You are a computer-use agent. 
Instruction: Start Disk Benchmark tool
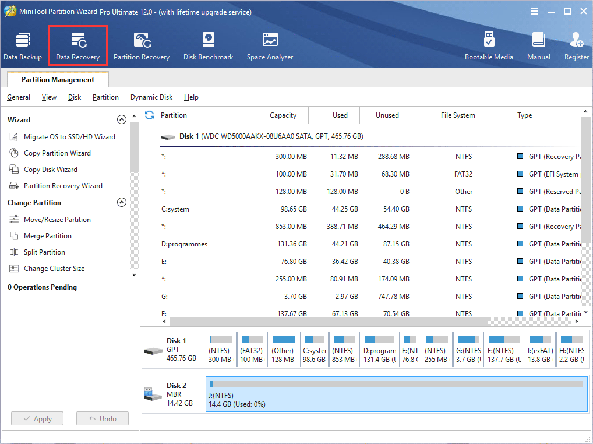[x=209, y=46]
